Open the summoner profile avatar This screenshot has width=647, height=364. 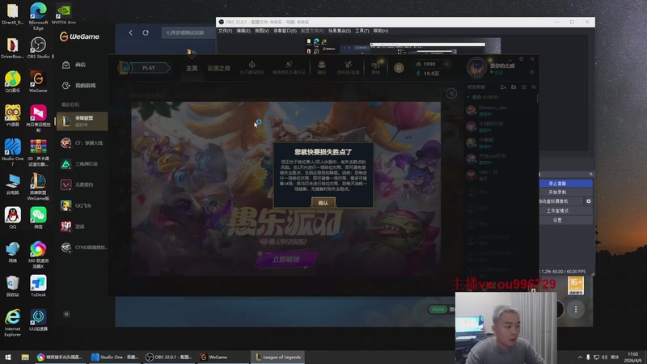coord(476,67)
